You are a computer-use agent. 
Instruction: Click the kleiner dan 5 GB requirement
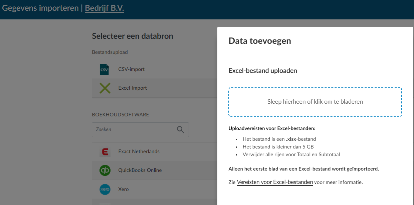point(278,147)
